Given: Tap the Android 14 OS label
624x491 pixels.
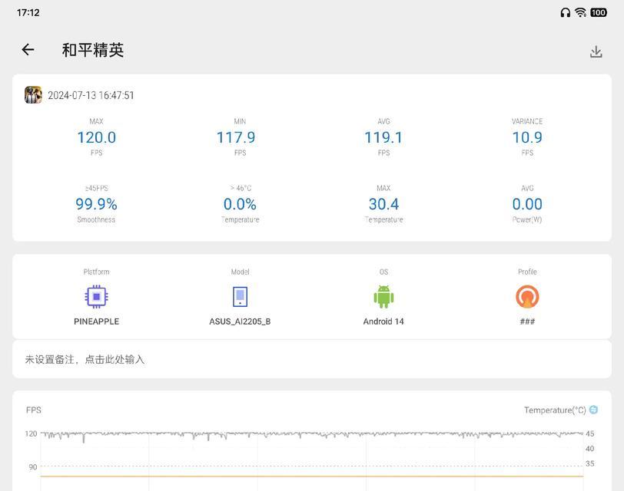Looking at the screenshot, I should 383,321.
